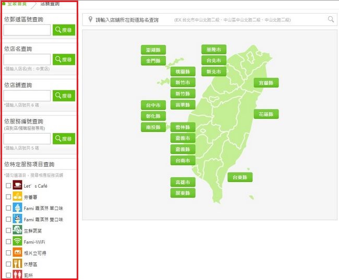Click the yellow 夯番薯 sweet potato icon

pos(17,197)
